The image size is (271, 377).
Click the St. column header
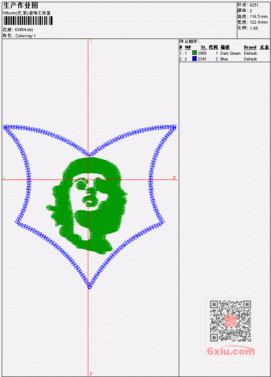point(204,47)
